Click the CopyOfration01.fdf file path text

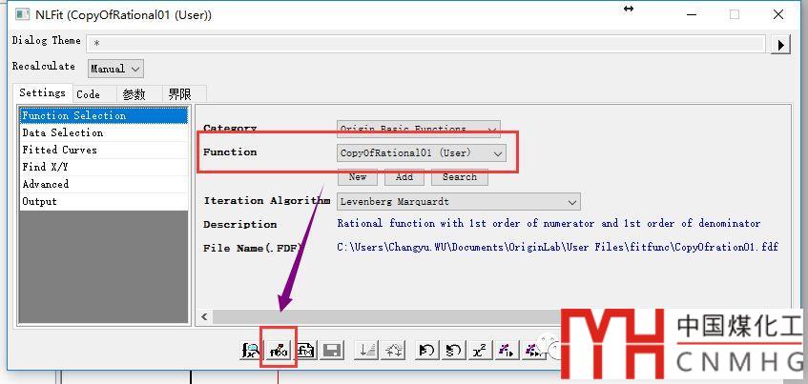557,248
